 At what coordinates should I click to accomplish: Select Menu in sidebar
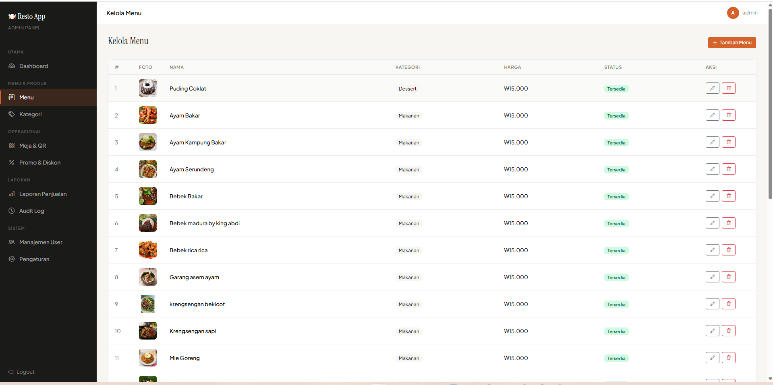coord(48,97)
